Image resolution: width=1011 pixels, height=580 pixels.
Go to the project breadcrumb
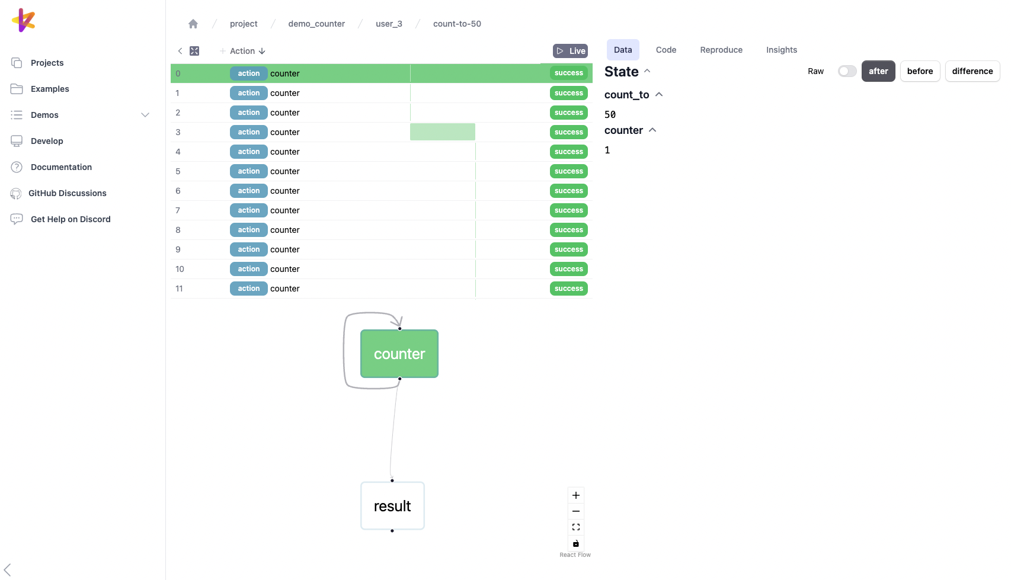244,24
